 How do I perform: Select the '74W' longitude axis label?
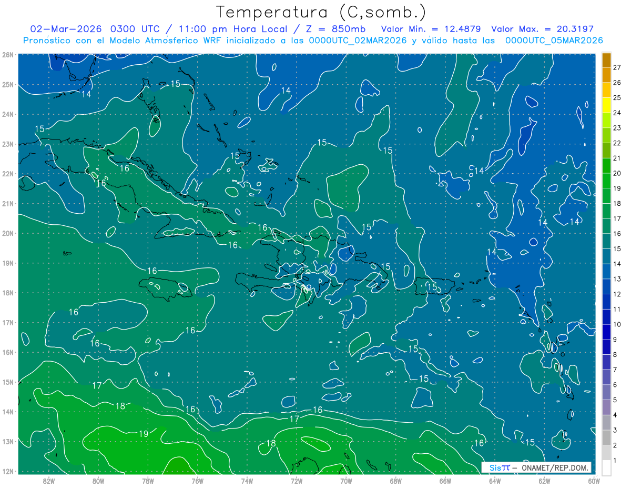click(247, 481)
